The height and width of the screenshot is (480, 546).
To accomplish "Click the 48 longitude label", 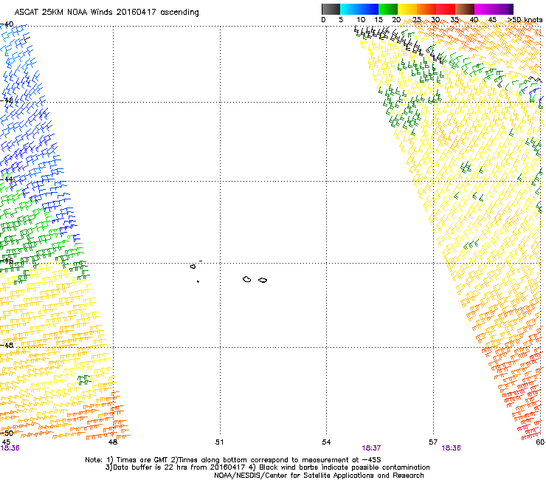I will 113,442.
